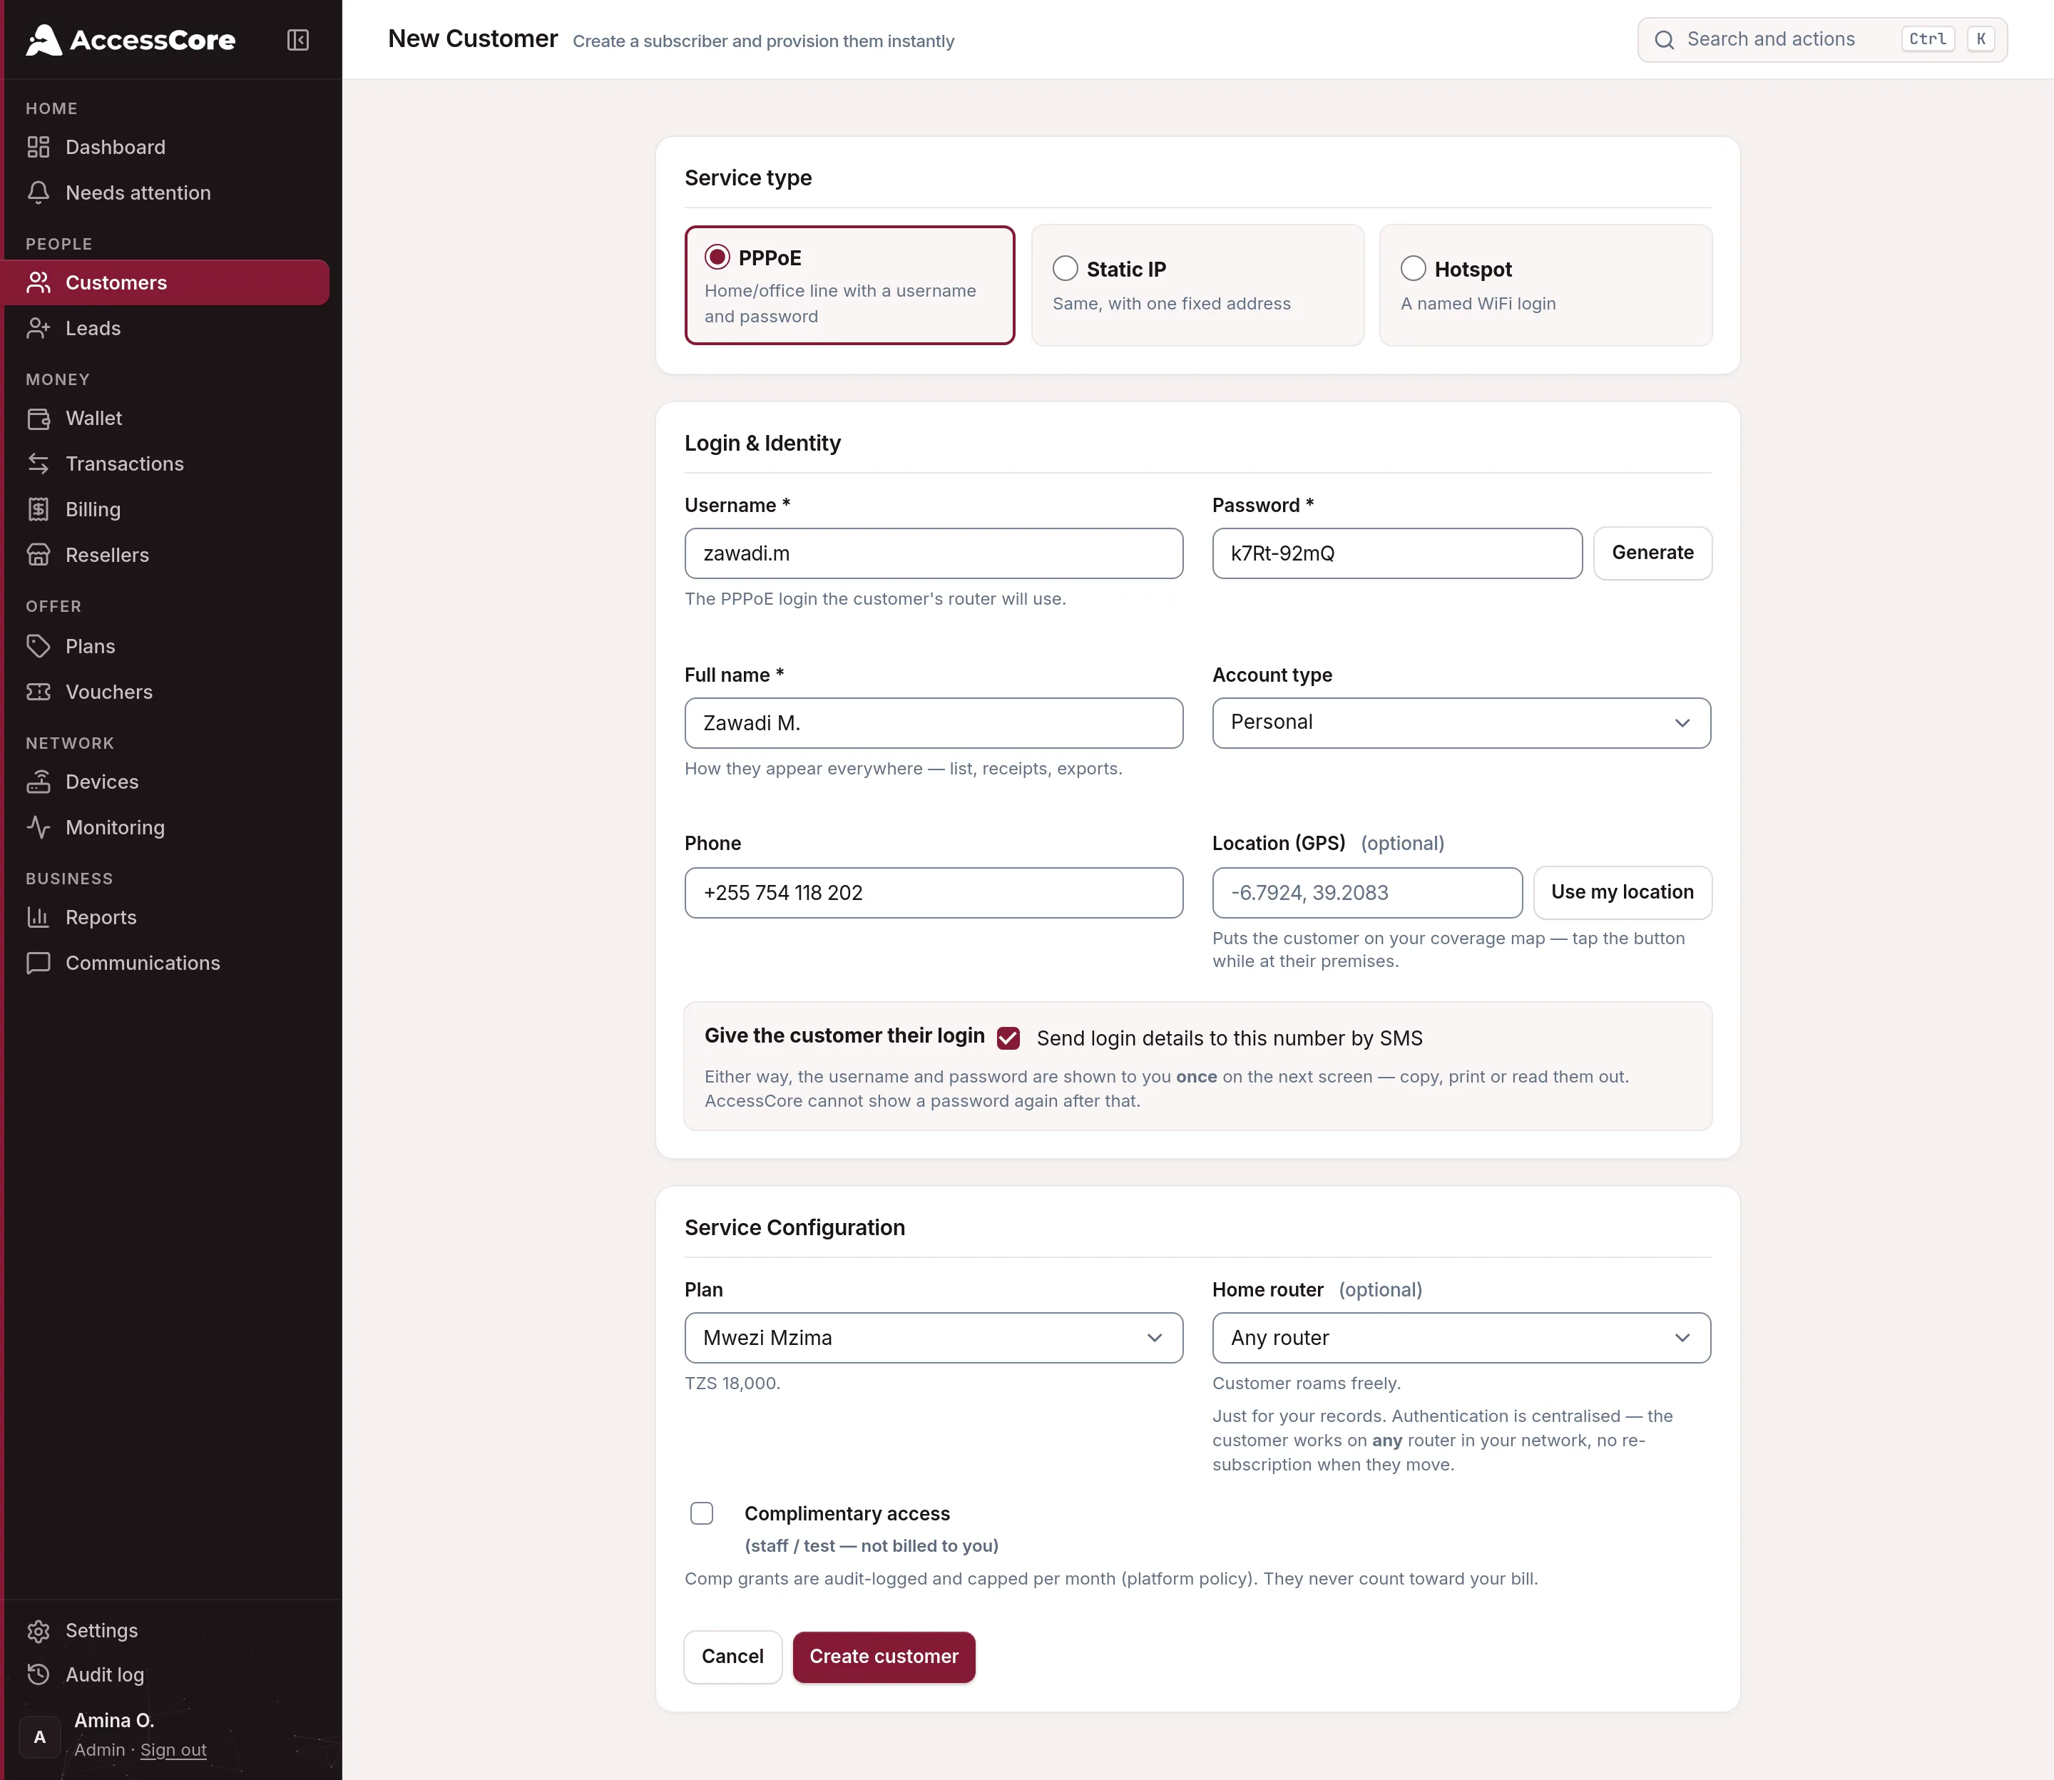
Task: Click the Transactions arrows icon
Action: 39,464
